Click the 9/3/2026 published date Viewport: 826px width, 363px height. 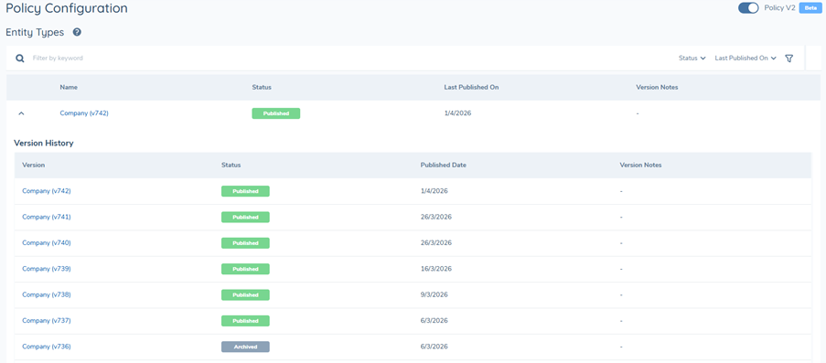pos(434,294)
